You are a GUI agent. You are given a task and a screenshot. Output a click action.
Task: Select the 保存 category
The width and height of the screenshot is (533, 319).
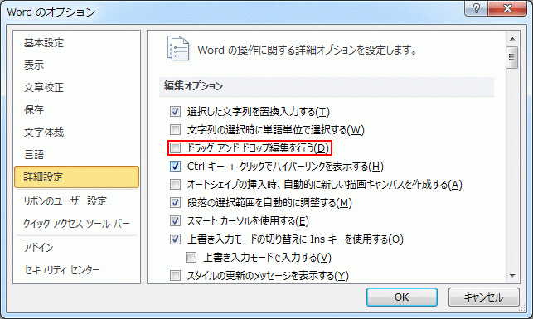(x=77, y=109)
